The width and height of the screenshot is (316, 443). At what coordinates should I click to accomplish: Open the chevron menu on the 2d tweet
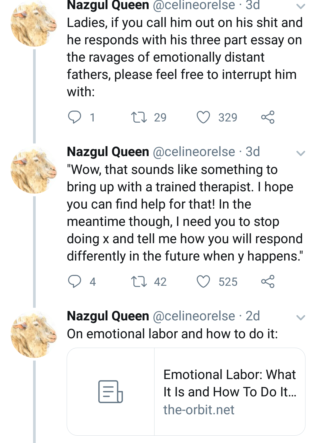tap(300, 317)
